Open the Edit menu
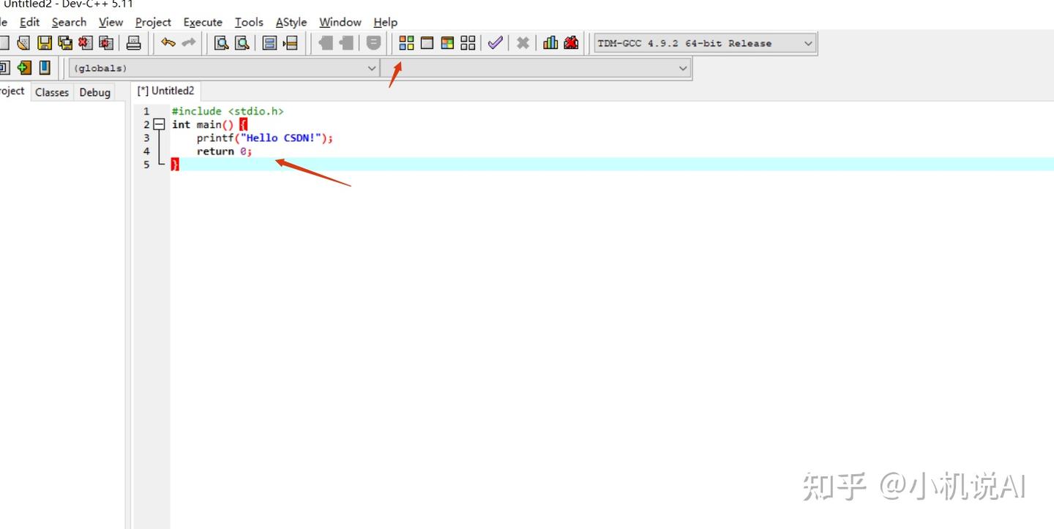 [29, 22]
